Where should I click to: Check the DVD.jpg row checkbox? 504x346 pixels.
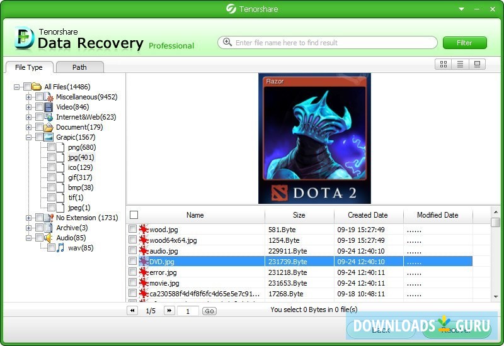[132, 261]
